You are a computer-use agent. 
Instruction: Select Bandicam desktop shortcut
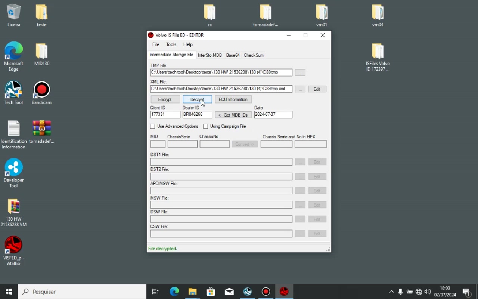pyautogui.click(x=41, y=93)
